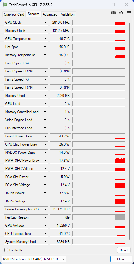This screenshot has width=134, height=264.
Task: Expand the GPU Clock sensor dropdown
Action: [45, 23]
